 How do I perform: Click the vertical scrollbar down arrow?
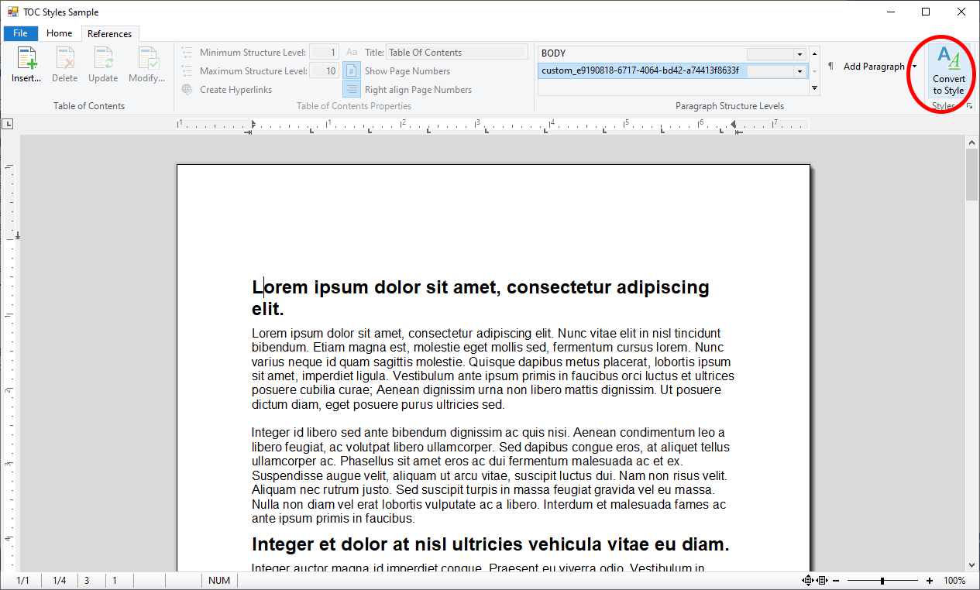(972, 565)
